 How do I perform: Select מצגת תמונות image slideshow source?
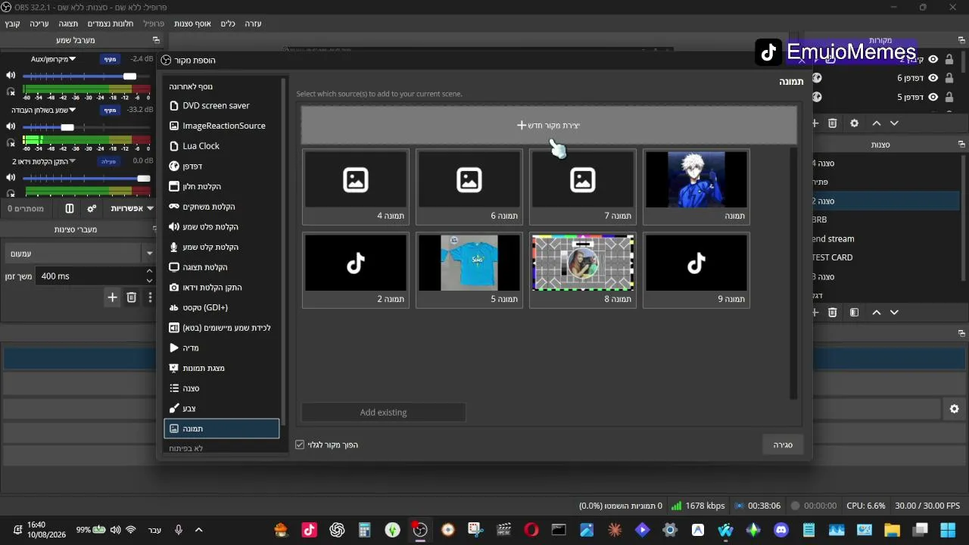222,368
